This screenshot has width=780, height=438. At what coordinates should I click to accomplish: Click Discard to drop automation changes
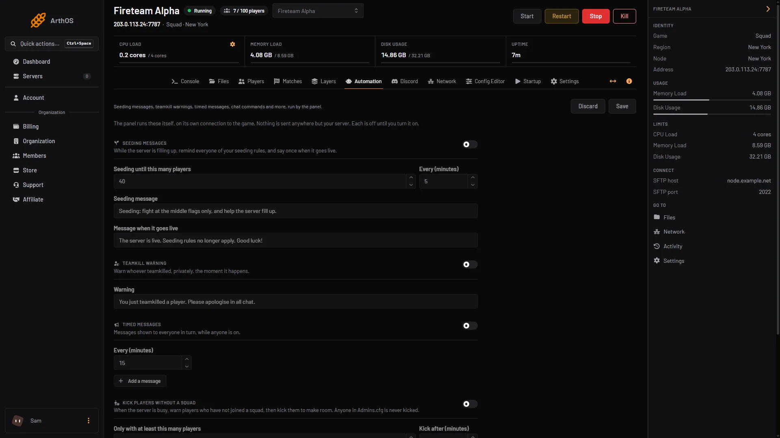[588, 106]
